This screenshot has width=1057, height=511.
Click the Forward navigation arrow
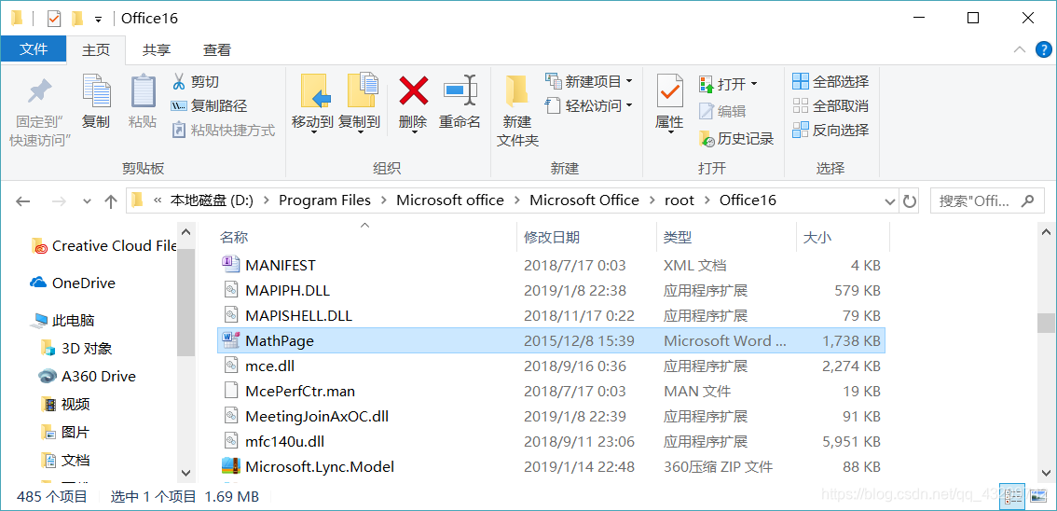pyautogui.click(x=60, y=200)
